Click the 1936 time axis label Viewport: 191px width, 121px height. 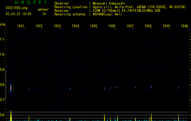coord(112,26)
